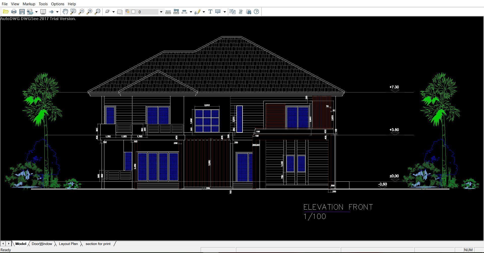Open the Markup menu
The image size is (484, 253).
tap(29, 4)
